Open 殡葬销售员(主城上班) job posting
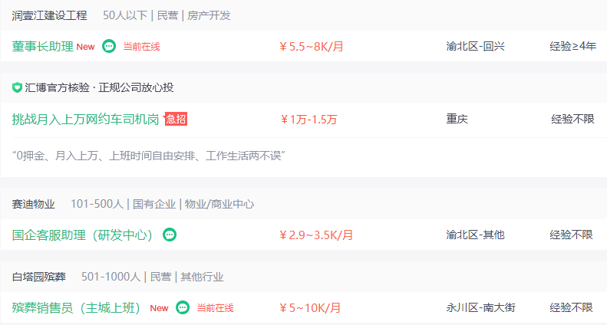The image size is (607, 325). point(75,308)
